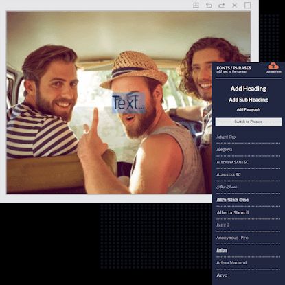
Task: Click the Switch to Phrases button
Action: 249,122
